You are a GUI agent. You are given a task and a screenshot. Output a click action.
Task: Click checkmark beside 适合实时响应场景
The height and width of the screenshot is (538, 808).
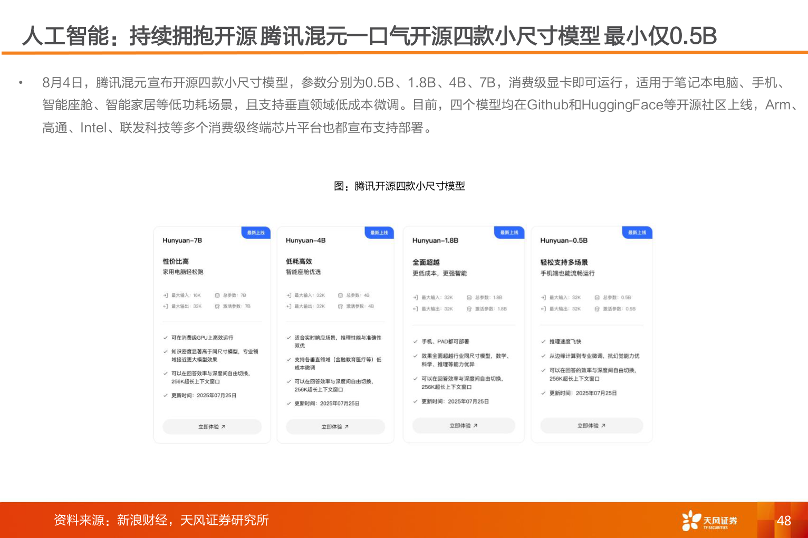pos(288,338)
